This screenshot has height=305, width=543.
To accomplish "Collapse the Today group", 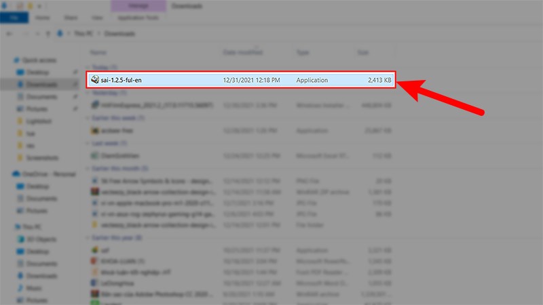I will tap(88, 67).
